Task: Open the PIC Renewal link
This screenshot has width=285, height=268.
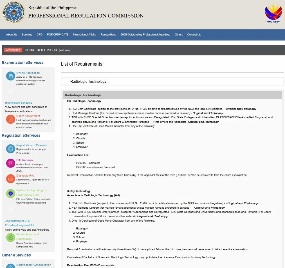Action: [x=25, y=160]
